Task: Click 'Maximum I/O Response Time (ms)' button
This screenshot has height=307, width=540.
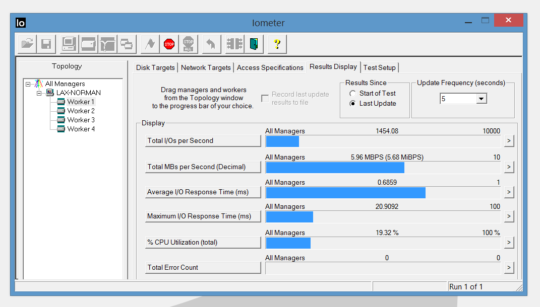Action: point(203,216)
